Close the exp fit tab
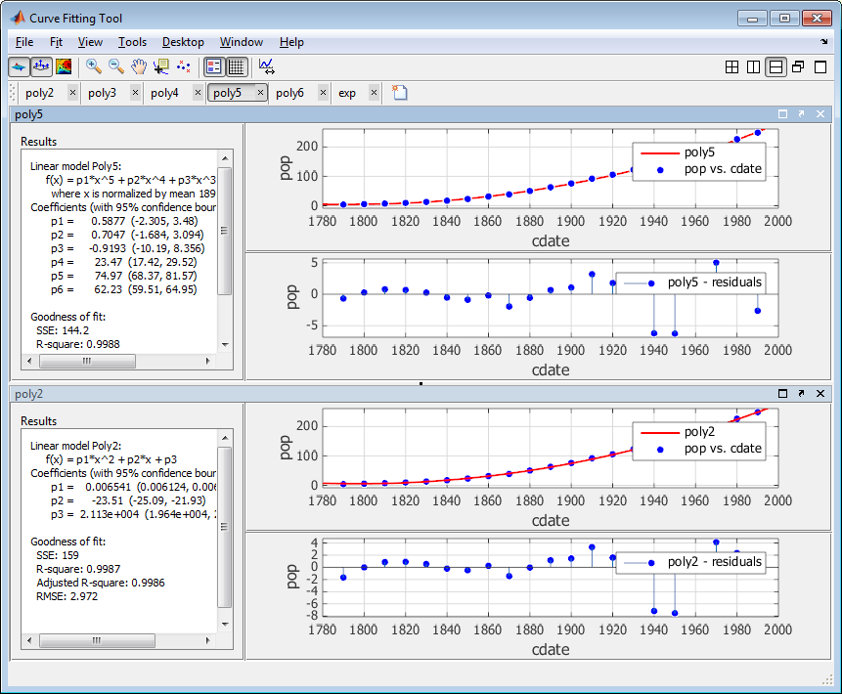 (374, 93)
